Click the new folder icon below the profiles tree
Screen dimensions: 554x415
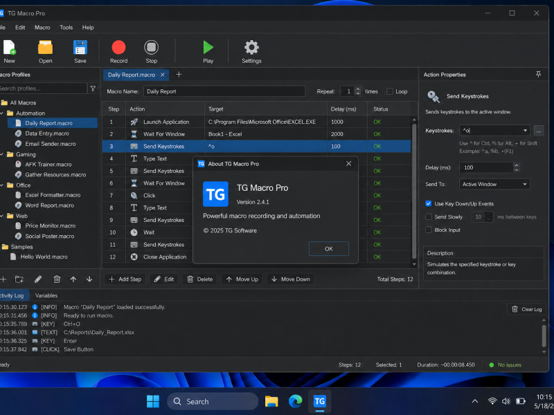(x=19, y=279)
